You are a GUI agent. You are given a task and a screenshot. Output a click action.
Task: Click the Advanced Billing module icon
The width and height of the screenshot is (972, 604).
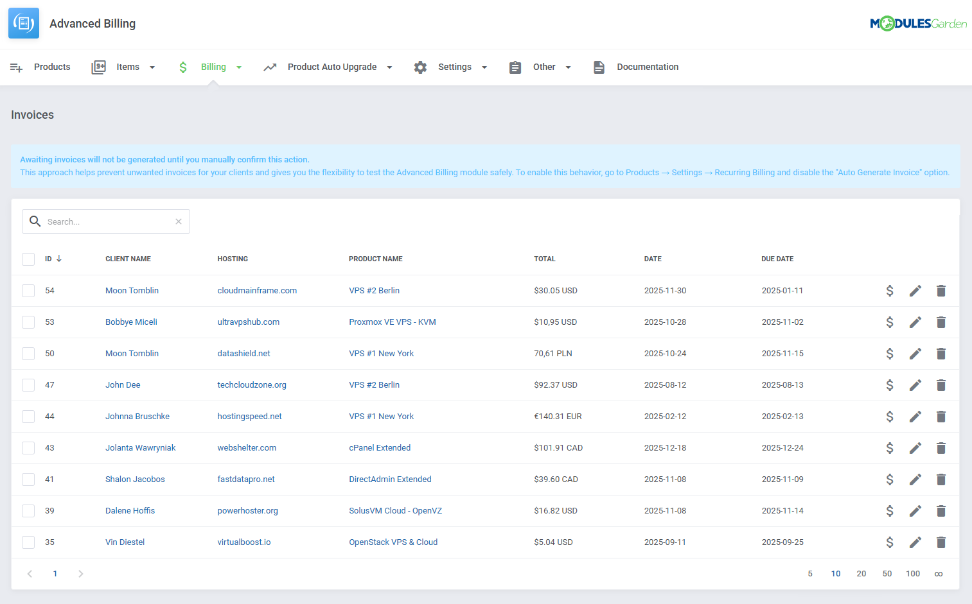[x=23, y=22]
